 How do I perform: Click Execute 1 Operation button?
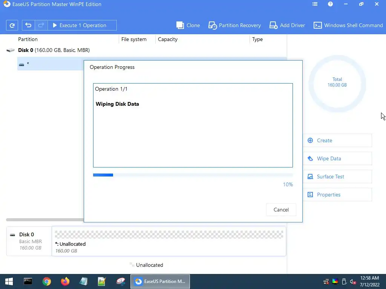tap(82, 25)
